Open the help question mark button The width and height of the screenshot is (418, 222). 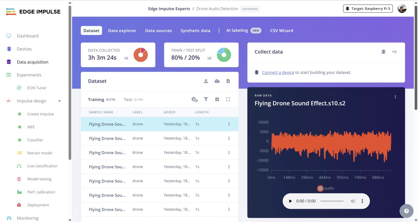pos(407,211)
